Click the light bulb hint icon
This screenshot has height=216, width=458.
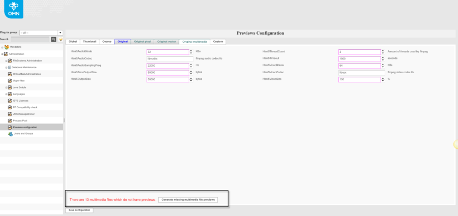point(61,40)
